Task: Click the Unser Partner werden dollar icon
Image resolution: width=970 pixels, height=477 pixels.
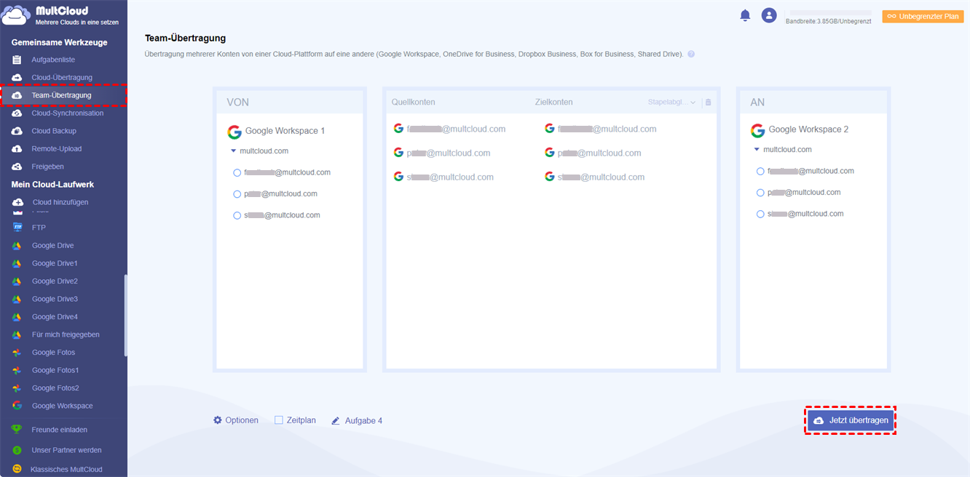Action: click(x=17, y=450)
